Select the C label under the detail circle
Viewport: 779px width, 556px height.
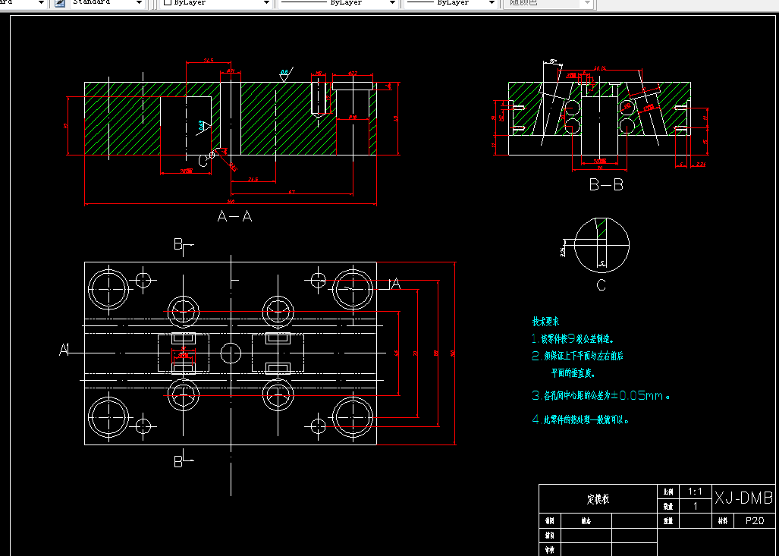point(602,285)
